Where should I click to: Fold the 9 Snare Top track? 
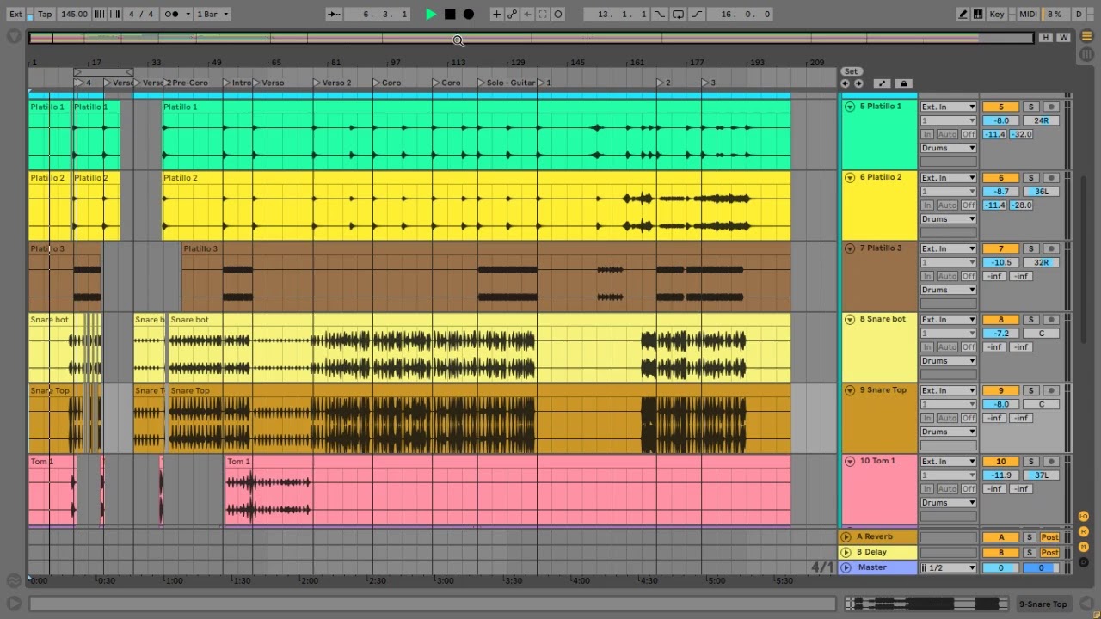click(x=850, y=390)
